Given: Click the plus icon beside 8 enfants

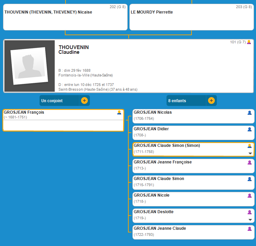Looking at the screenshot, I should tap(211, 100).
